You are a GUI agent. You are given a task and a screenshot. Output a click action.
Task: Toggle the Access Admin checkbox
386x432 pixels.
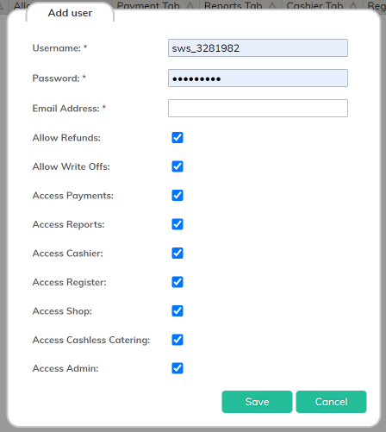click(177, 368)
